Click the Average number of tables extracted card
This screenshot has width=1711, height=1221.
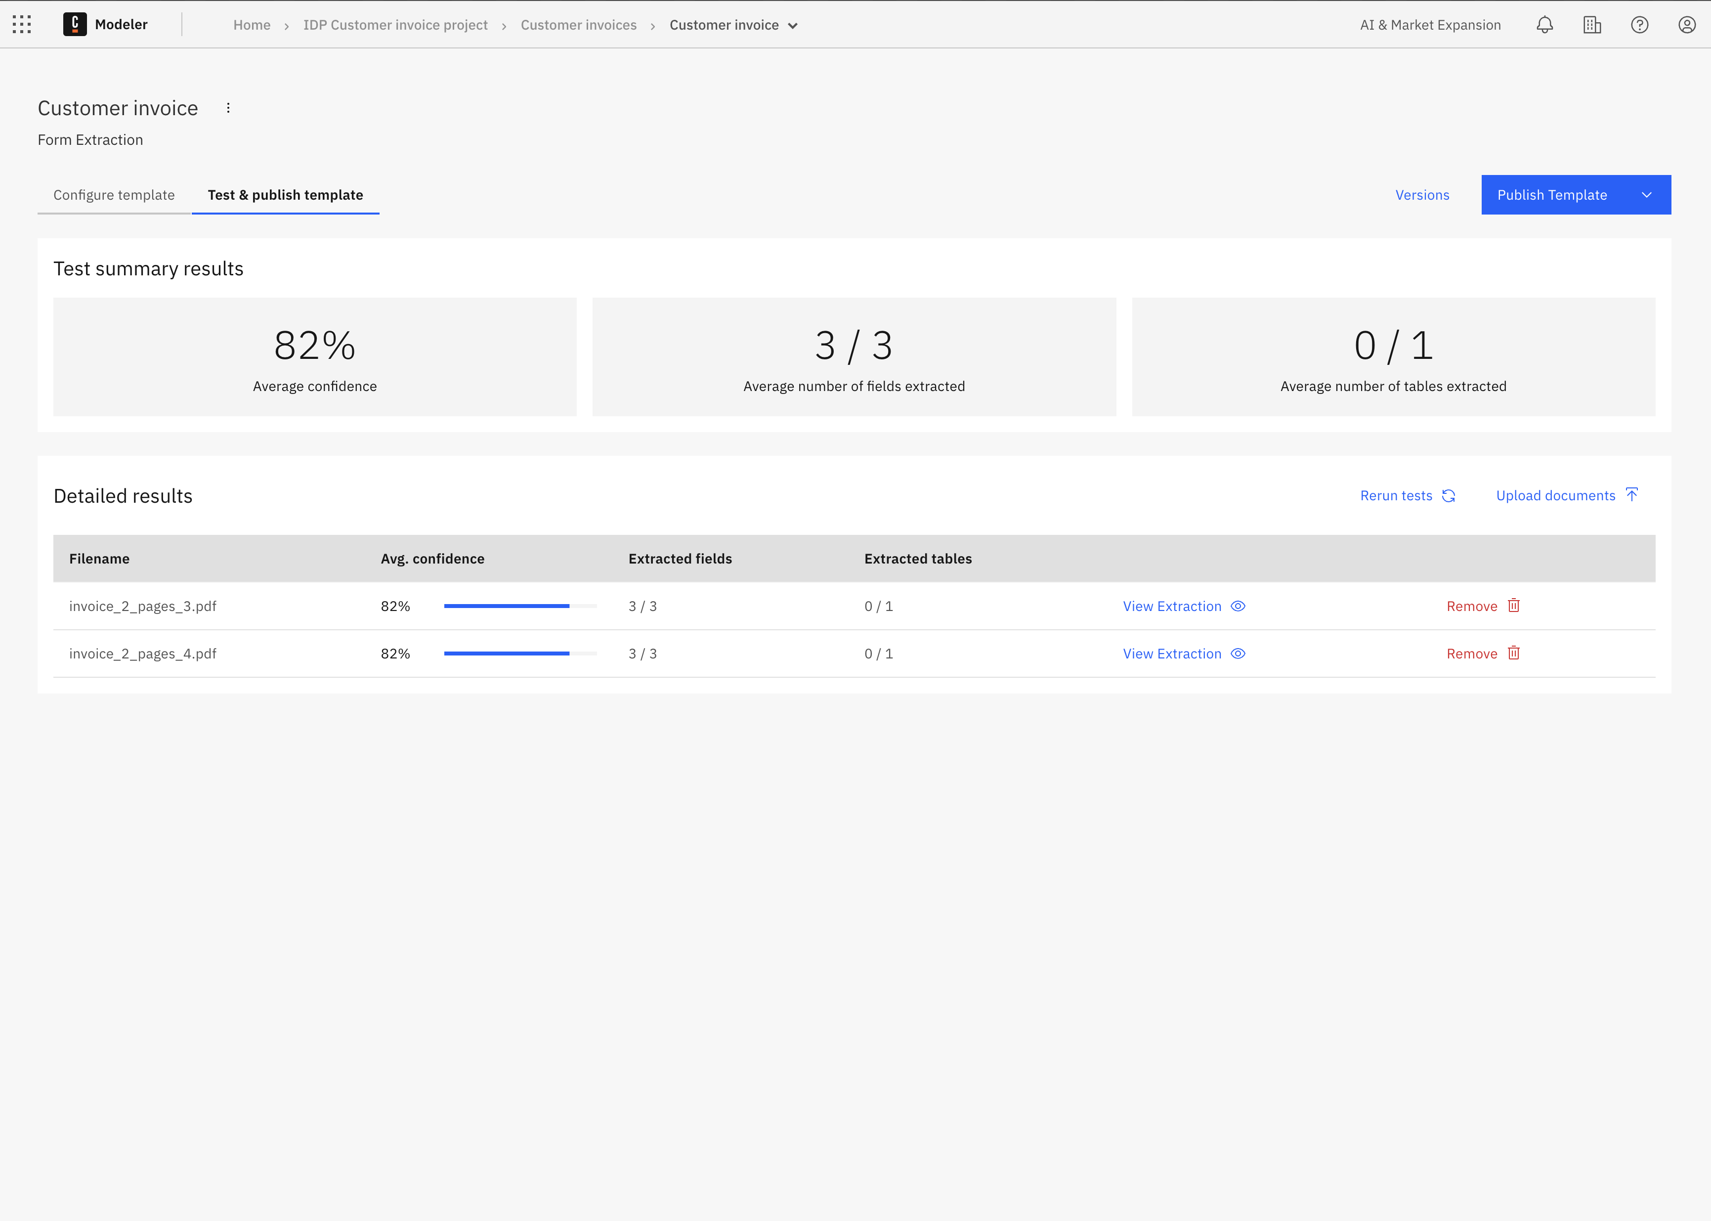click(1393, 357)
